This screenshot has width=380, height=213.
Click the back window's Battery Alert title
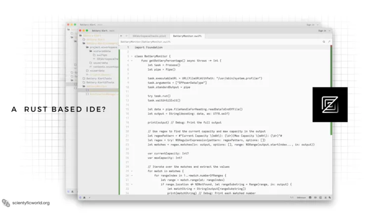88,25
